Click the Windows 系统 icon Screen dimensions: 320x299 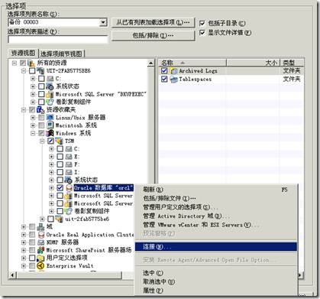pyautogui.click(x=50, y=133)
